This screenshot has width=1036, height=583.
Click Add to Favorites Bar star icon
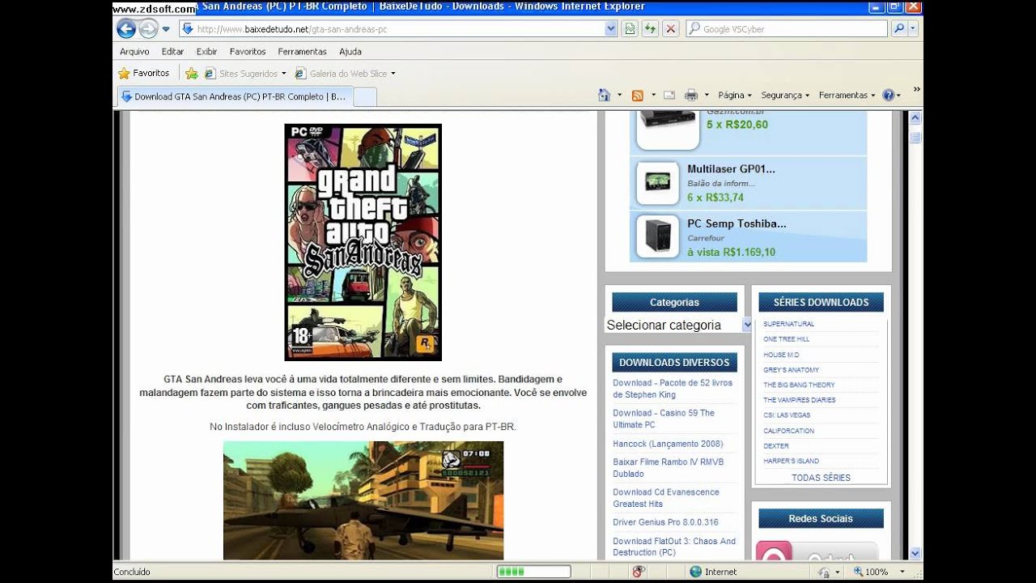coord(191,73)
